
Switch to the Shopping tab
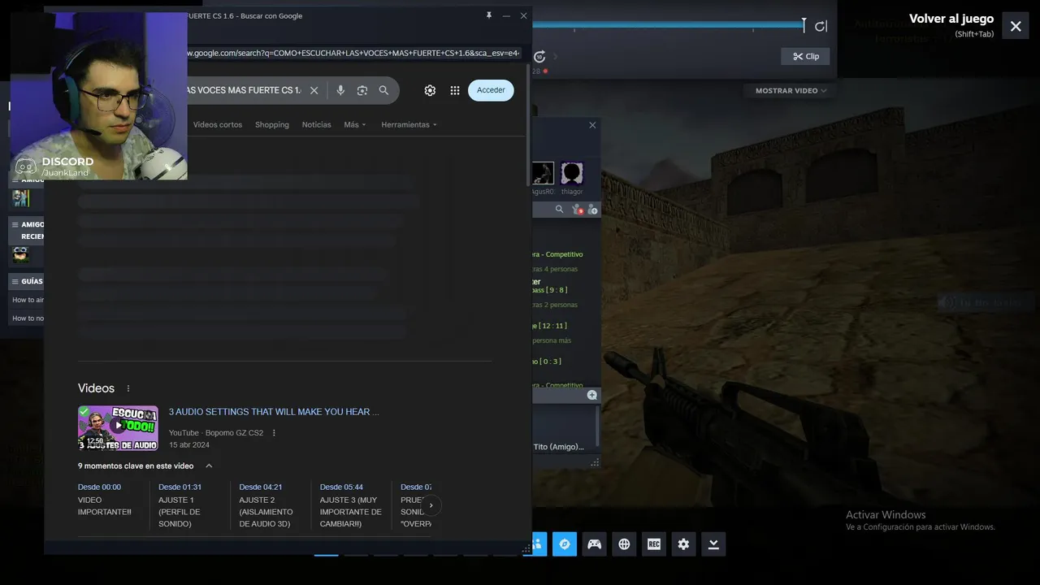272,124
